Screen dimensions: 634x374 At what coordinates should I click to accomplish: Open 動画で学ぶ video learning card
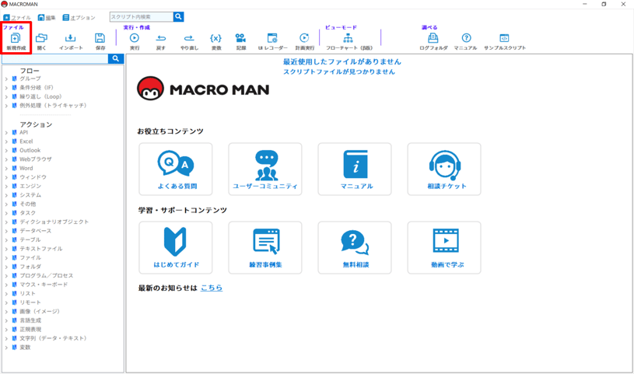click(x=444, y=247)
